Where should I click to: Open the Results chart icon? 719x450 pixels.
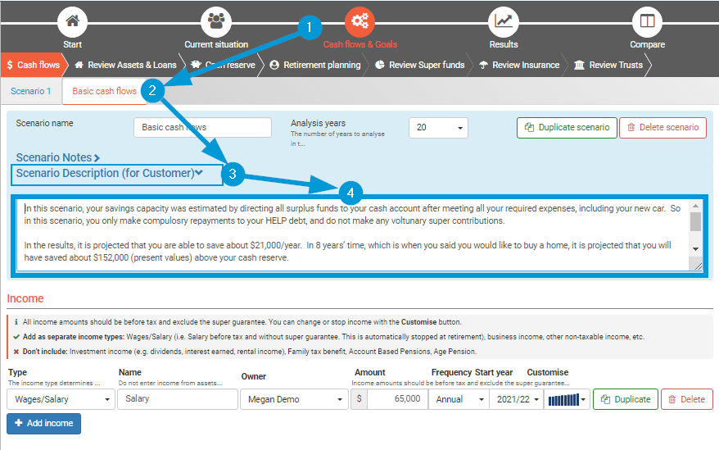503,20
